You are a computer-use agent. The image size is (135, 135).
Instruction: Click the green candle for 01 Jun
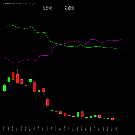(9, 80)
